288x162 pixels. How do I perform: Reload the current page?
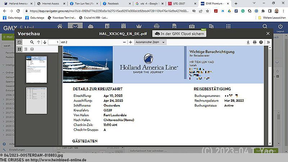click(18, 11)
